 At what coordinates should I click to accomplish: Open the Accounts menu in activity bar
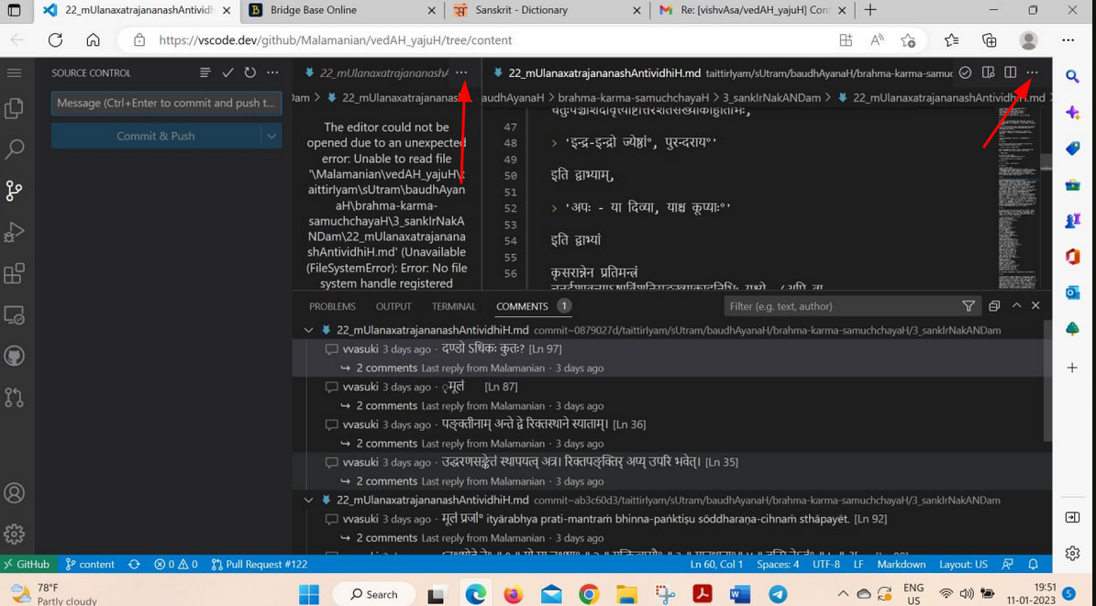click(14, 492)
